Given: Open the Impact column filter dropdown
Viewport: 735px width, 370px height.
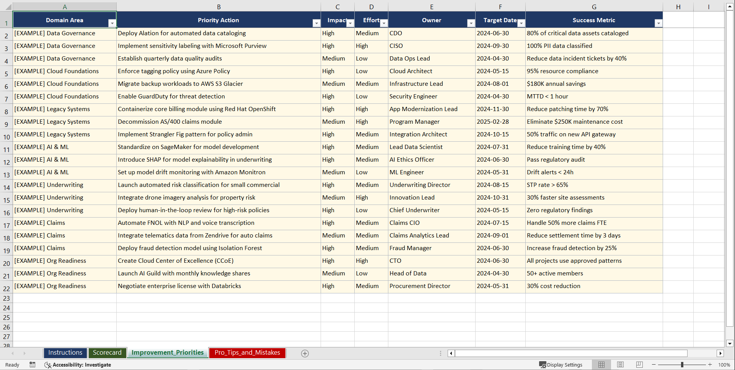Looking at the screenshot, I should tap(350, 23).
